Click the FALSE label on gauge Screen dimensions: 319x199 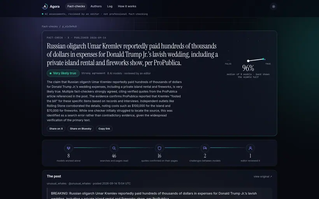(228, 64)
